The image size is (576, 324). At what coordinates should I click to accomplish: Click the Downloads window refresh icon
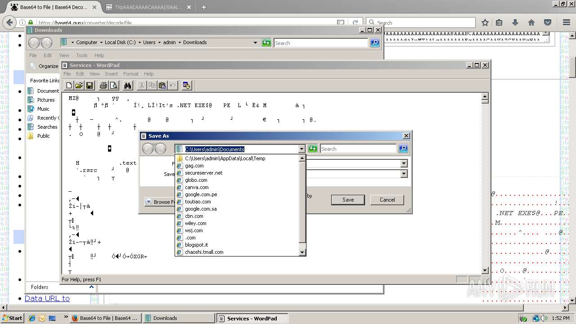point(266,43)
